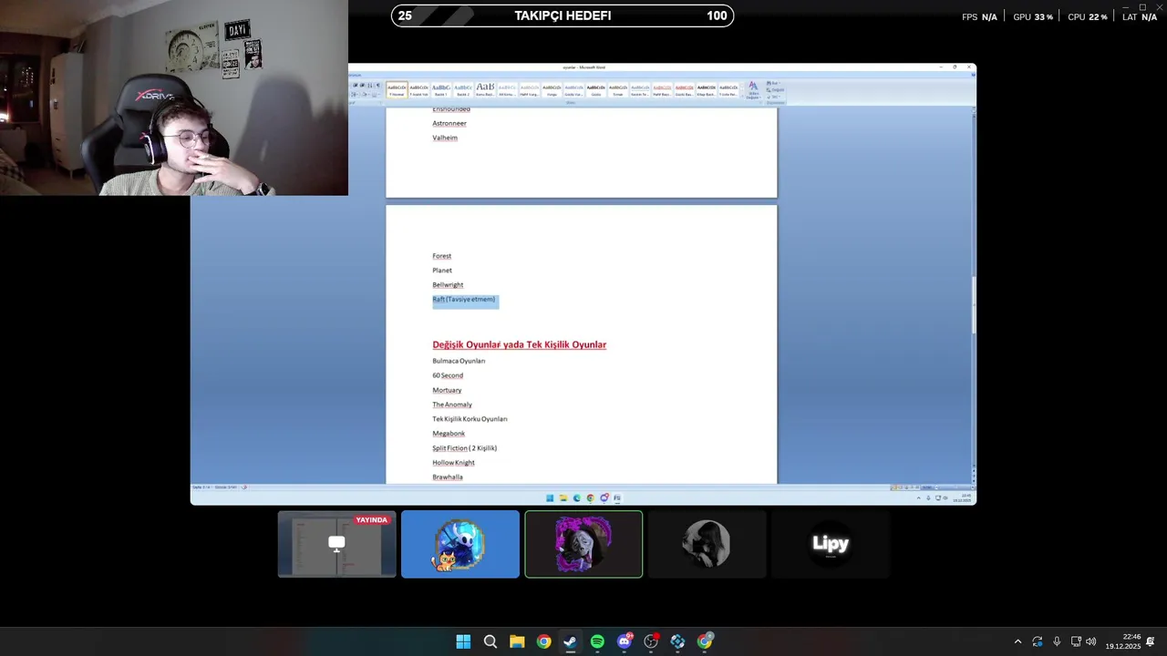Click 'Bulmaca Oyunları' line
This screenshot has width=1167, height=656.
pyautogui.click(x=459, y=361)
